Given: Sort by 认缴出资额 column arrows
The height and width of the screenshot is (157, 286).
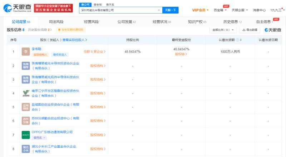Looking at the screenshot, I should click(x=241, y=40).
